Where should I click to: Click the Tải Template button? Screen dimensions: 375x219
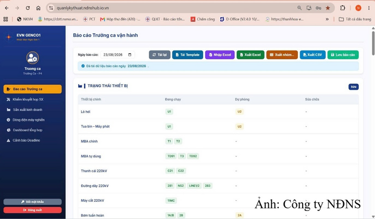(x=187, y=55)
